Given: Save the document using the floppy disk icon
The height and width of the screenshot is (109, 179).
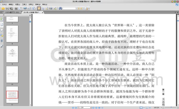Looking at the screenshot, I should (x=7, y=8).
